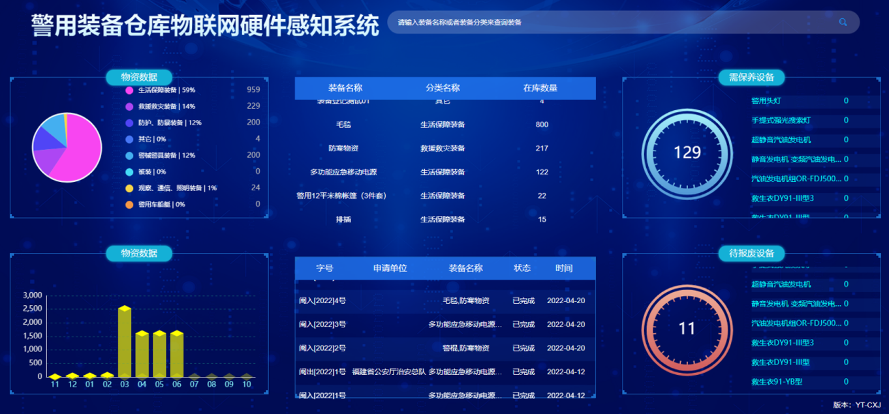Viewport: 889px width, 414px height.
Task: Click 救生衣91-YB型 in scrap list
Action: (777, 381)
